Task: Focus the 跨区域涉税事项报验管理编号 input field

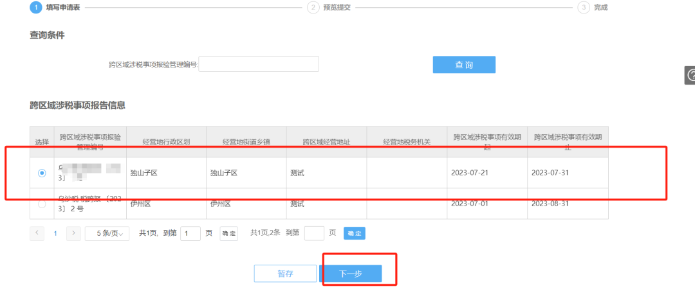Action: (x=259, y=64)
